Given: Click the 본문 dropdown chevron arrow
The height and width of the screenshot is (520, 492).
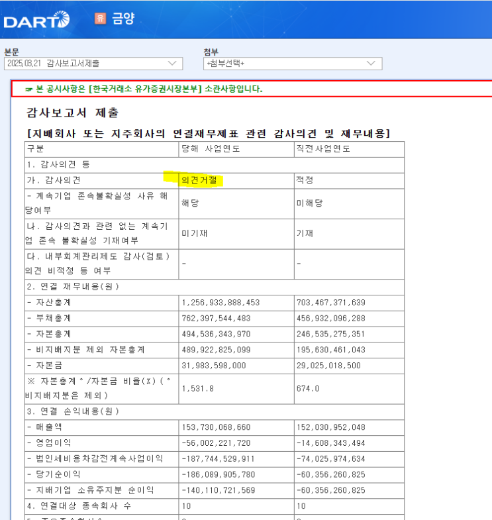Looking at the screenshot, I should (x=172, y=63).
